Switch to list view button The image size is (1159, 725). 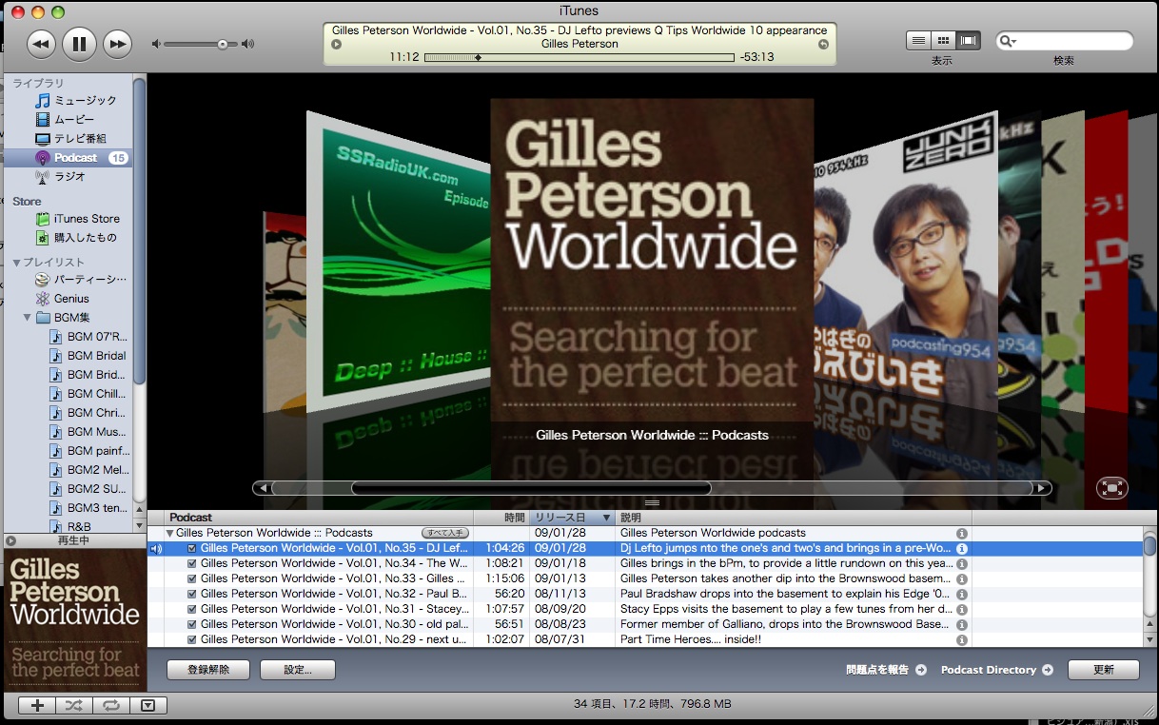[x=918, y=40]
